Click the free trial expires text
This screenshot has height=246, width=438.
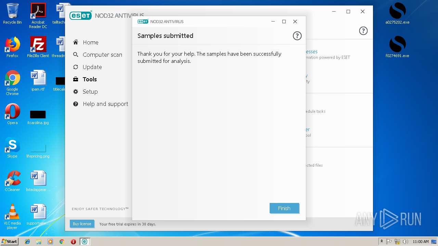pos(128,224)
